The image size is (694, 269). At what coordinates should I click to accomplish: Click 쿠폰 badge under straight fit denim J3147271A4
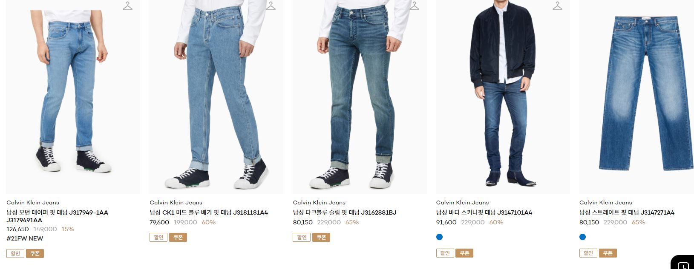(x=608, y=253)
